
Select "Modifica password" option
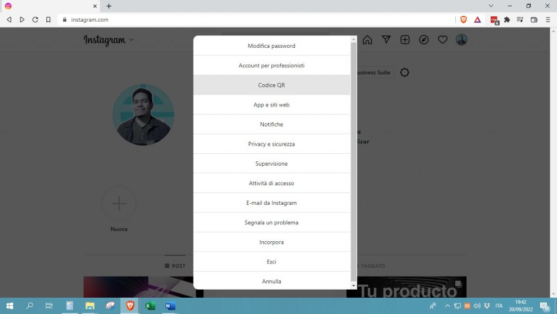tap(271, 46)
